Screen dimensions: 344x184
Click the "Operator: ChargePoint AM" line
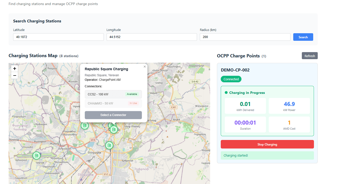point(103,80)
